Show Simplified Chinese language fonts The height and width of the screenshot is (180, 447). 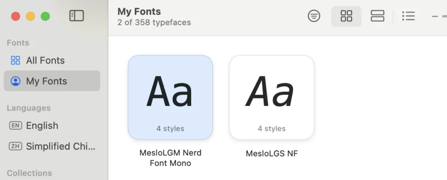coord(60,146)
